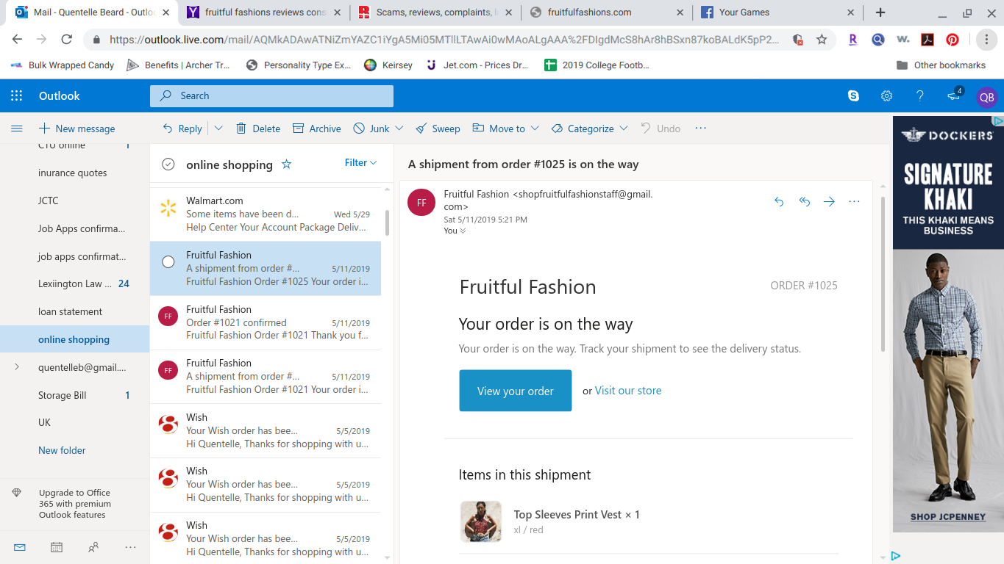Switch to the fruitfulfashions.com tab
Screen dimensions: 1004x564
click(605, 12)
